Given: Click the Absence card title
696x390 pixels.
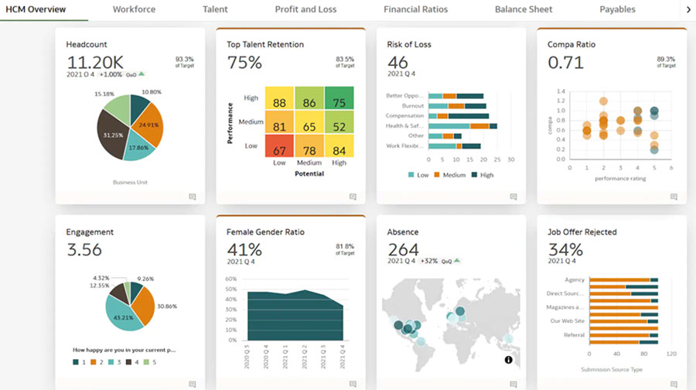Looking at the screenshot, I should [402, 231].
